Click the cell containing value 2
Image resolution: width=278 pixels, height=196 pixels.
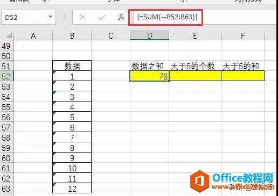point(72,86)
